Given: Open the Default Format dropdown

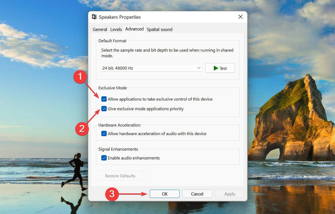Looking at the screenshot, I should [151, 68].
